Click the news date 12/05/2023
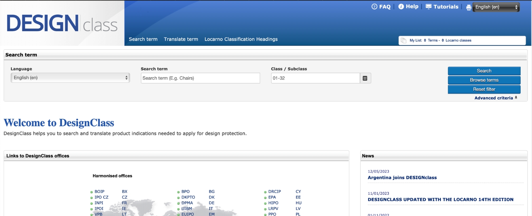 pos(378,171)
